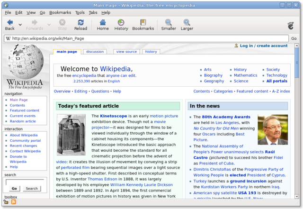The image size is (303, 209).
Task: Open the All portals link
Action: (276, 81)
